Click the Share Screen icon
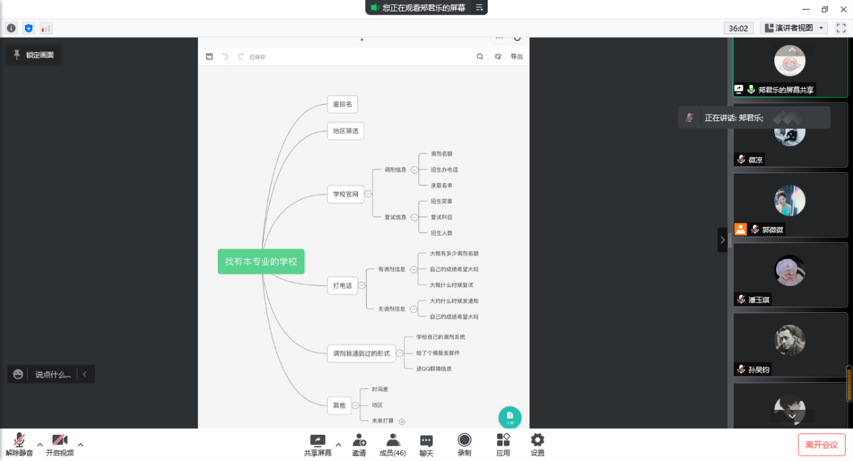This screenshot has width=853, height=461. [x=317, y=440]
